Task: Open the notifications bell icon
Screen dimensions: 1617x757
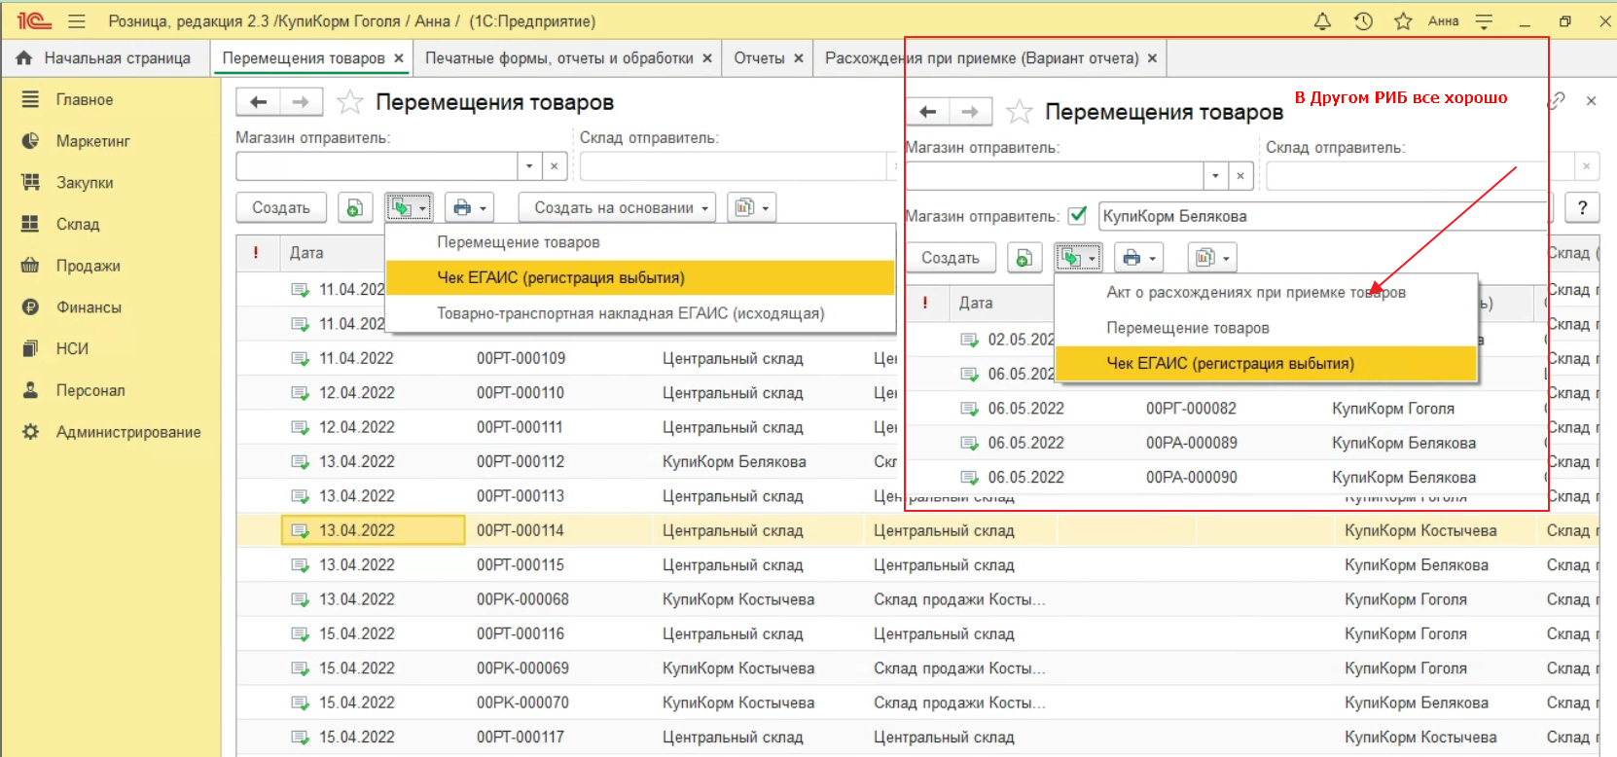Action: (x=1322, y=21)
